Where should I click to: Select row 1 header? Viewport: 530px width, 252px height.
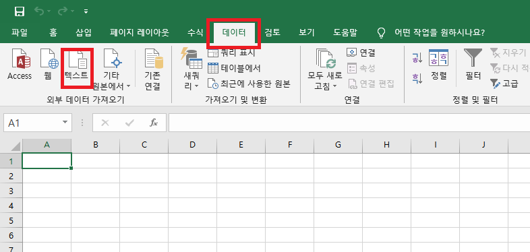[11, 161]
